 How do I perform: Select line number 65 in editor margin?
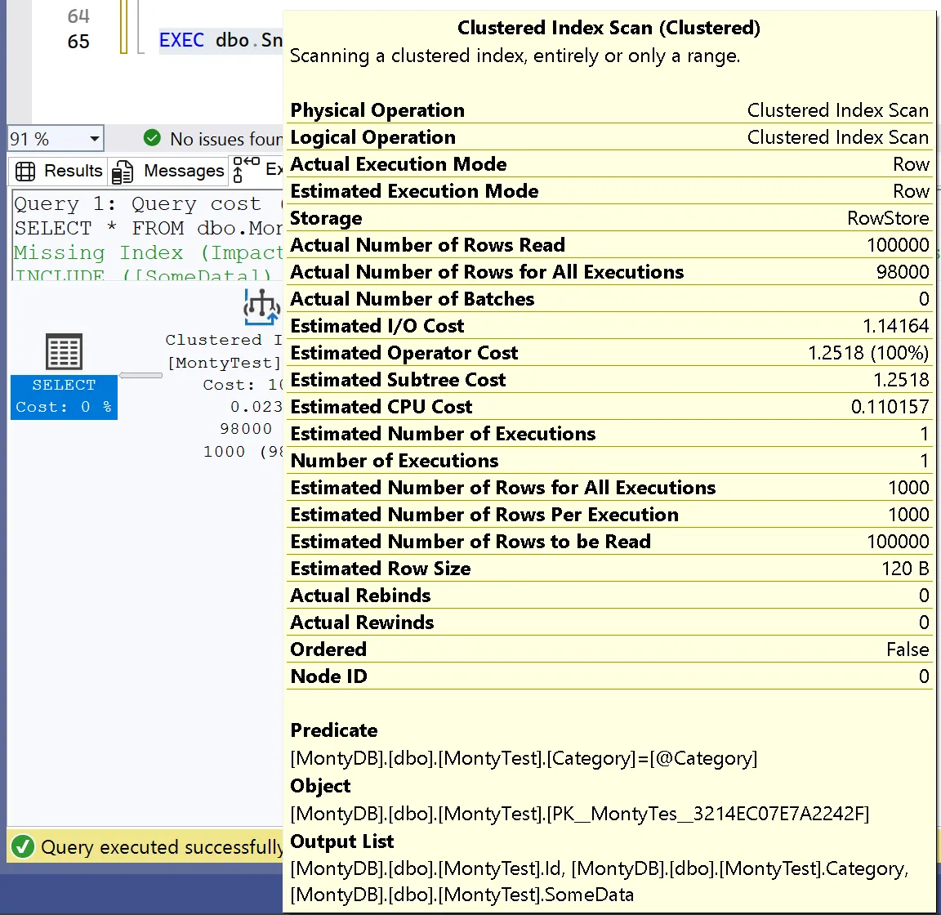pyautogui.click(x=78, y=41)
